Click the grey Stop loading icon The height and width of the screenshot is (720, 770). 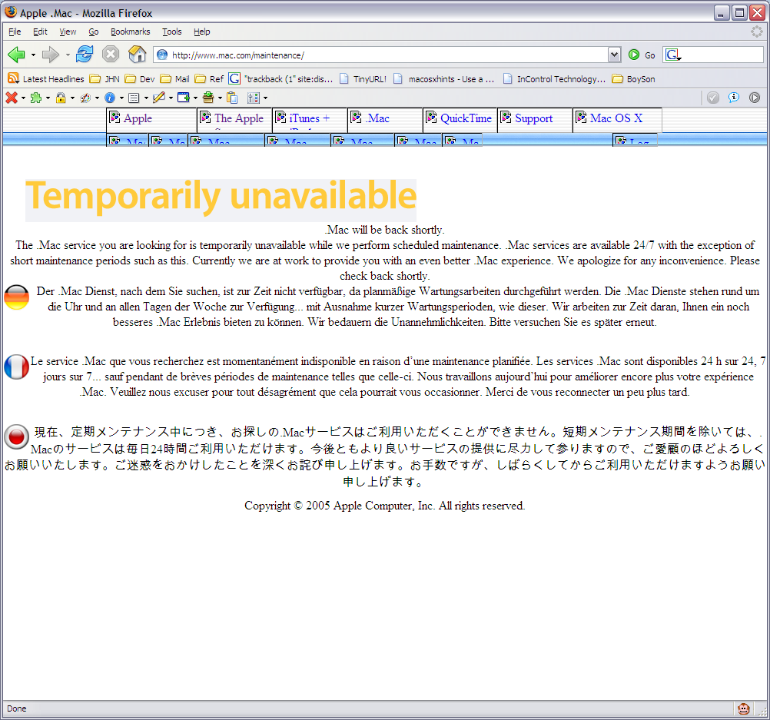(111, 54)
